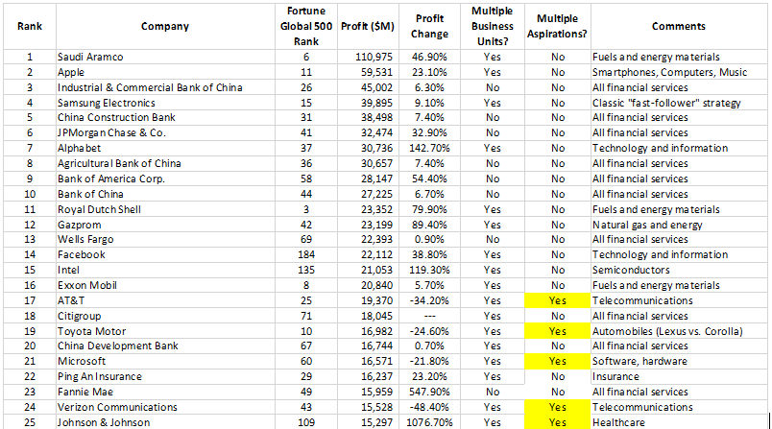Select the Comments column header
772x429 pixels.
pos(679,27)
